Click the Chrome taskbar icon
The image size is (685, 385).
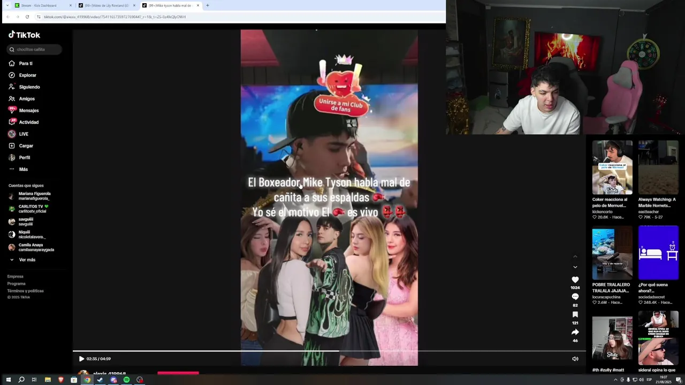[x=87, y=380]
